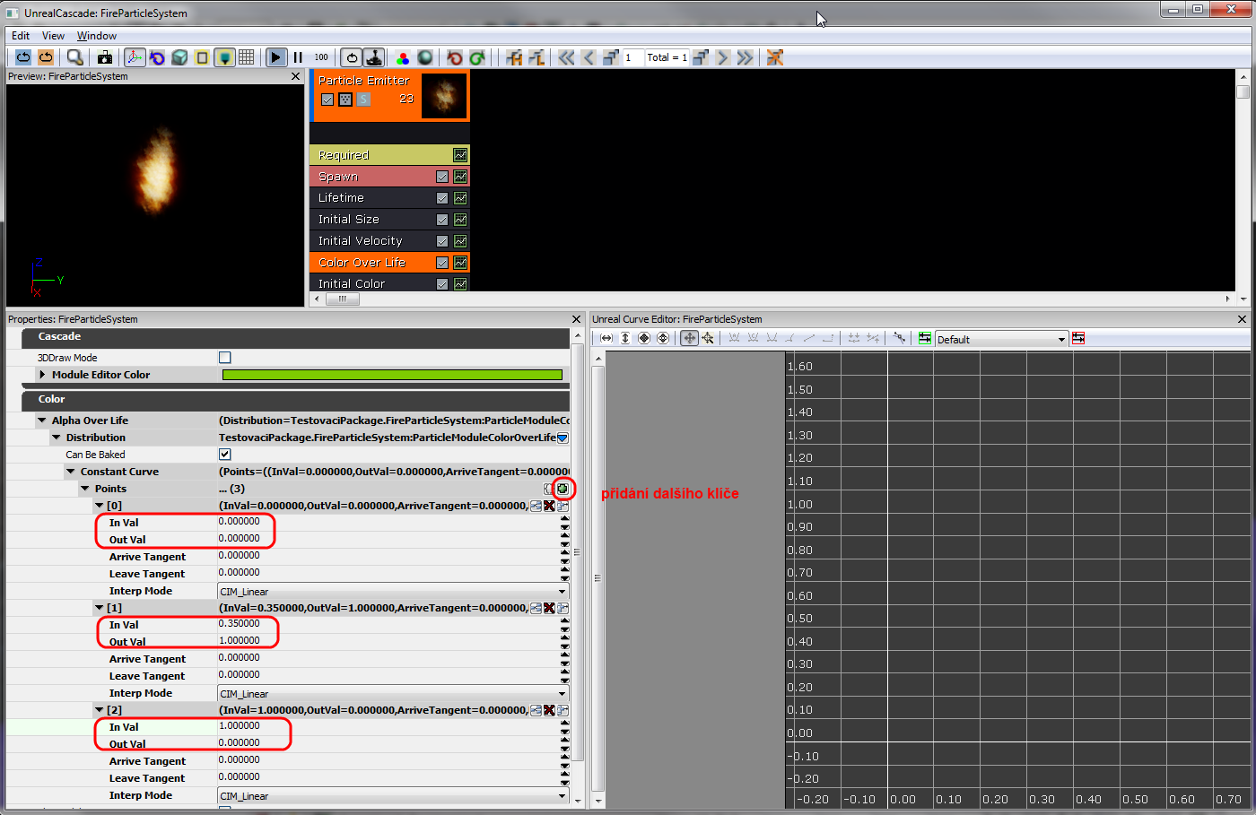Toggle the emitter Solo S button

click(x=363, y=100)
